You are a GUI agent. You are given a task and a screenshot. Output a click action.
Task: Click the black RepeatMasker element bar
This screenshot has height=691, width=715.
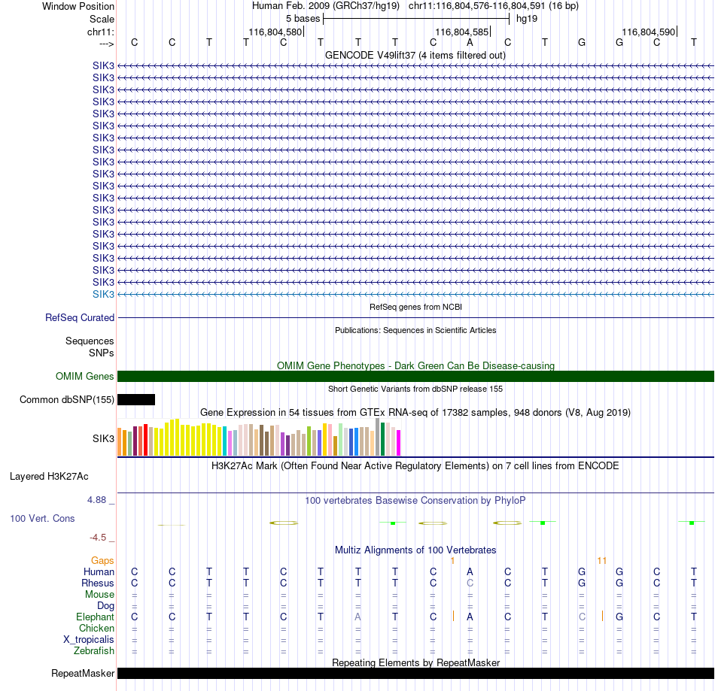coord(415,673)
